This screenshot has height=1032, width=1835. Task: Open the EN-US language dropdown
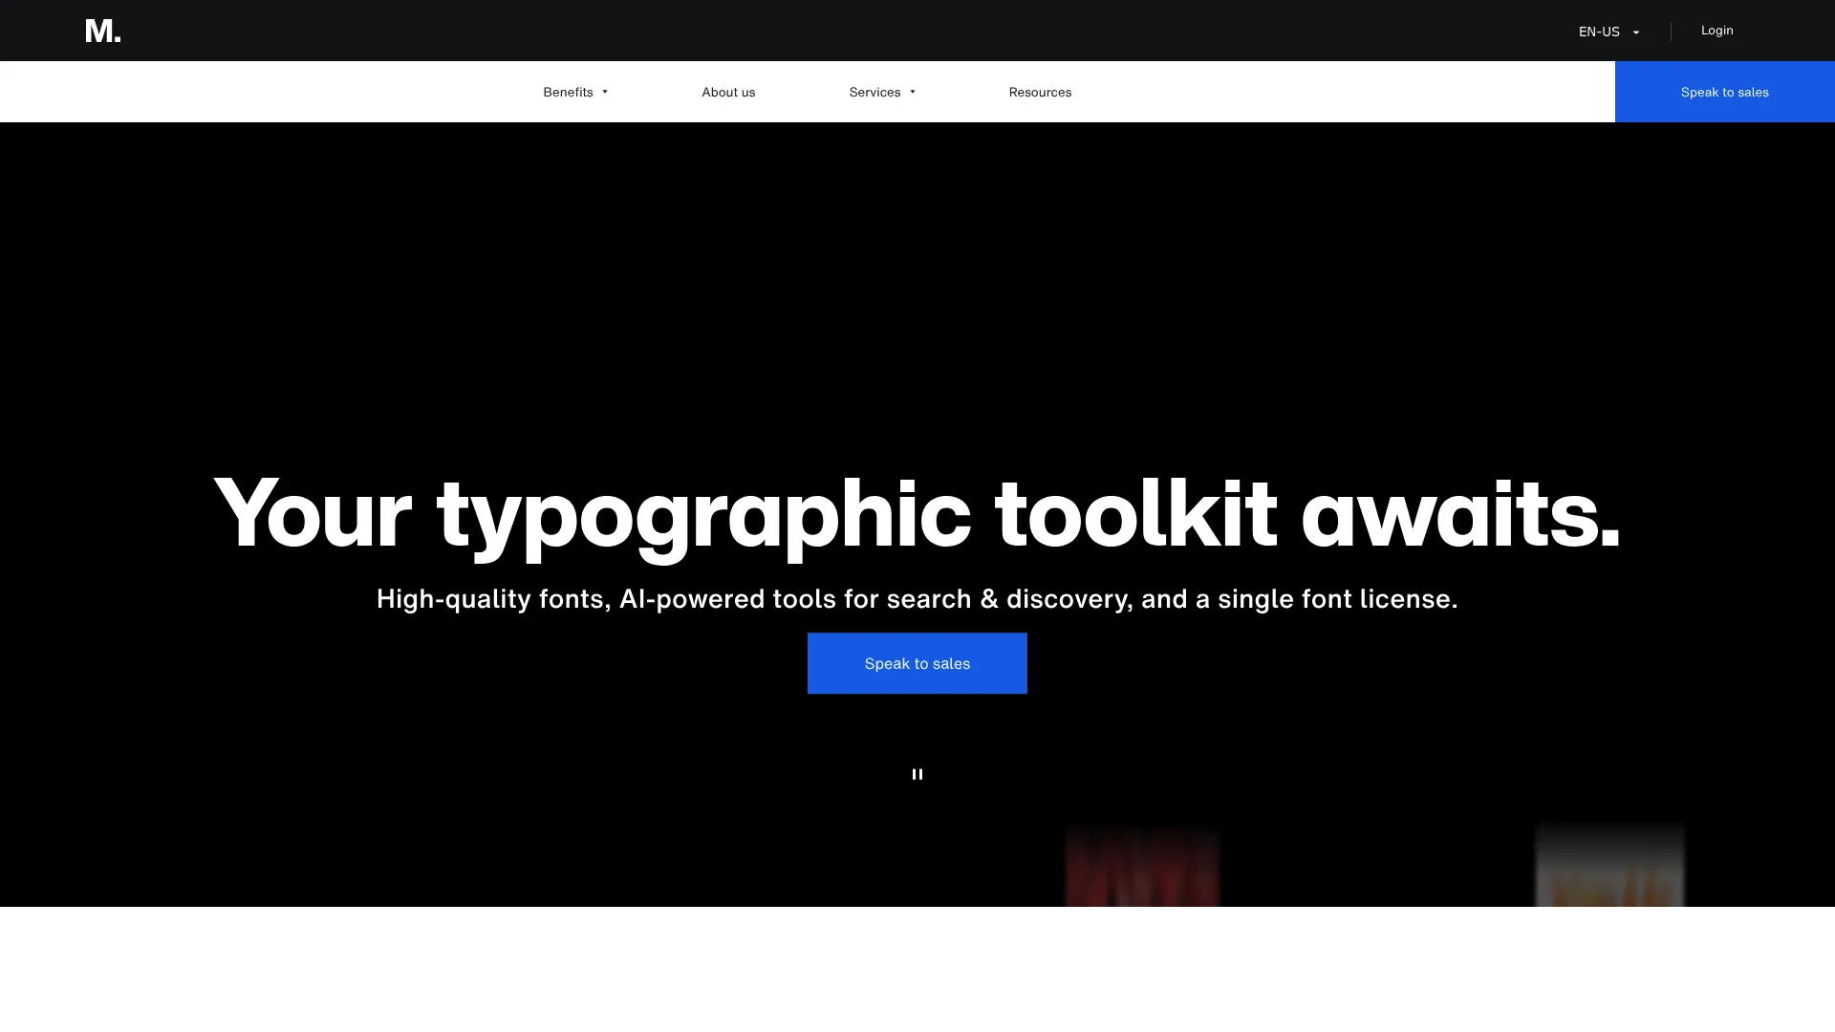point(1609,32)
